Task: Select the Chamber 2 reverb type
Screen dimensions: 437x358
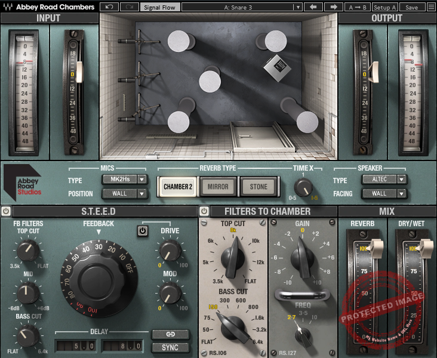Action: click(x=178, y=187)
